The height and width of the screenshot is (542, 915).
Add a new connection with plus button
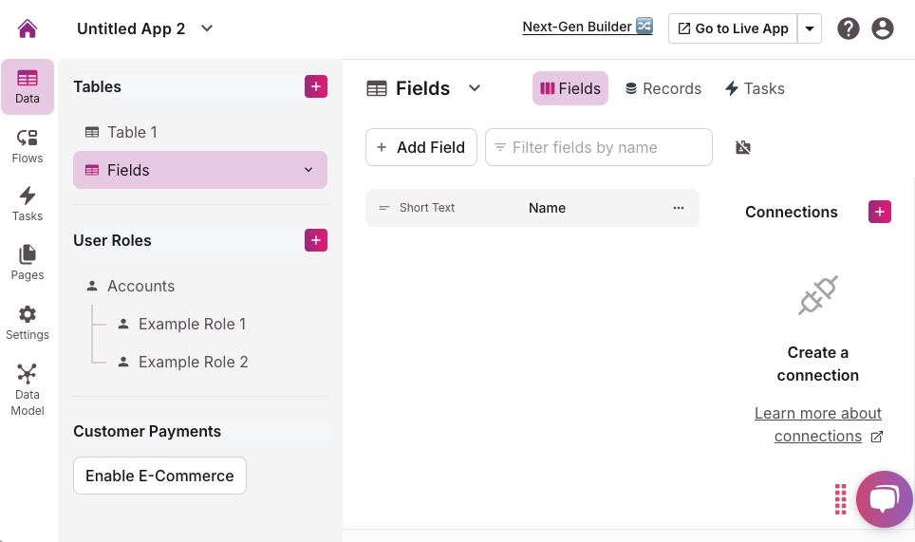(x=880, y=212)
